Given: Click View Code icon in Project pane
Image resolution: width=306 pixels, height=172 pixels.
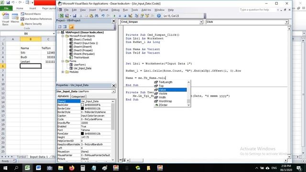Looking at the screenshot, I should (x=60, y=27).
